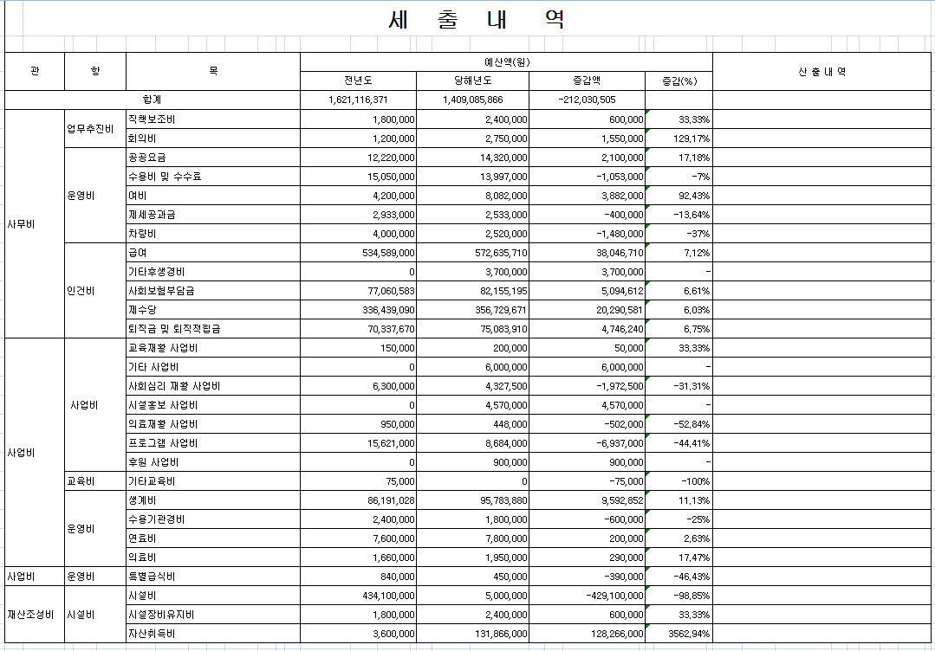Viewport: 935px width, 651px height.
Task: Click the 예산액(원) merged header cell
Action: tap(506, 61)
